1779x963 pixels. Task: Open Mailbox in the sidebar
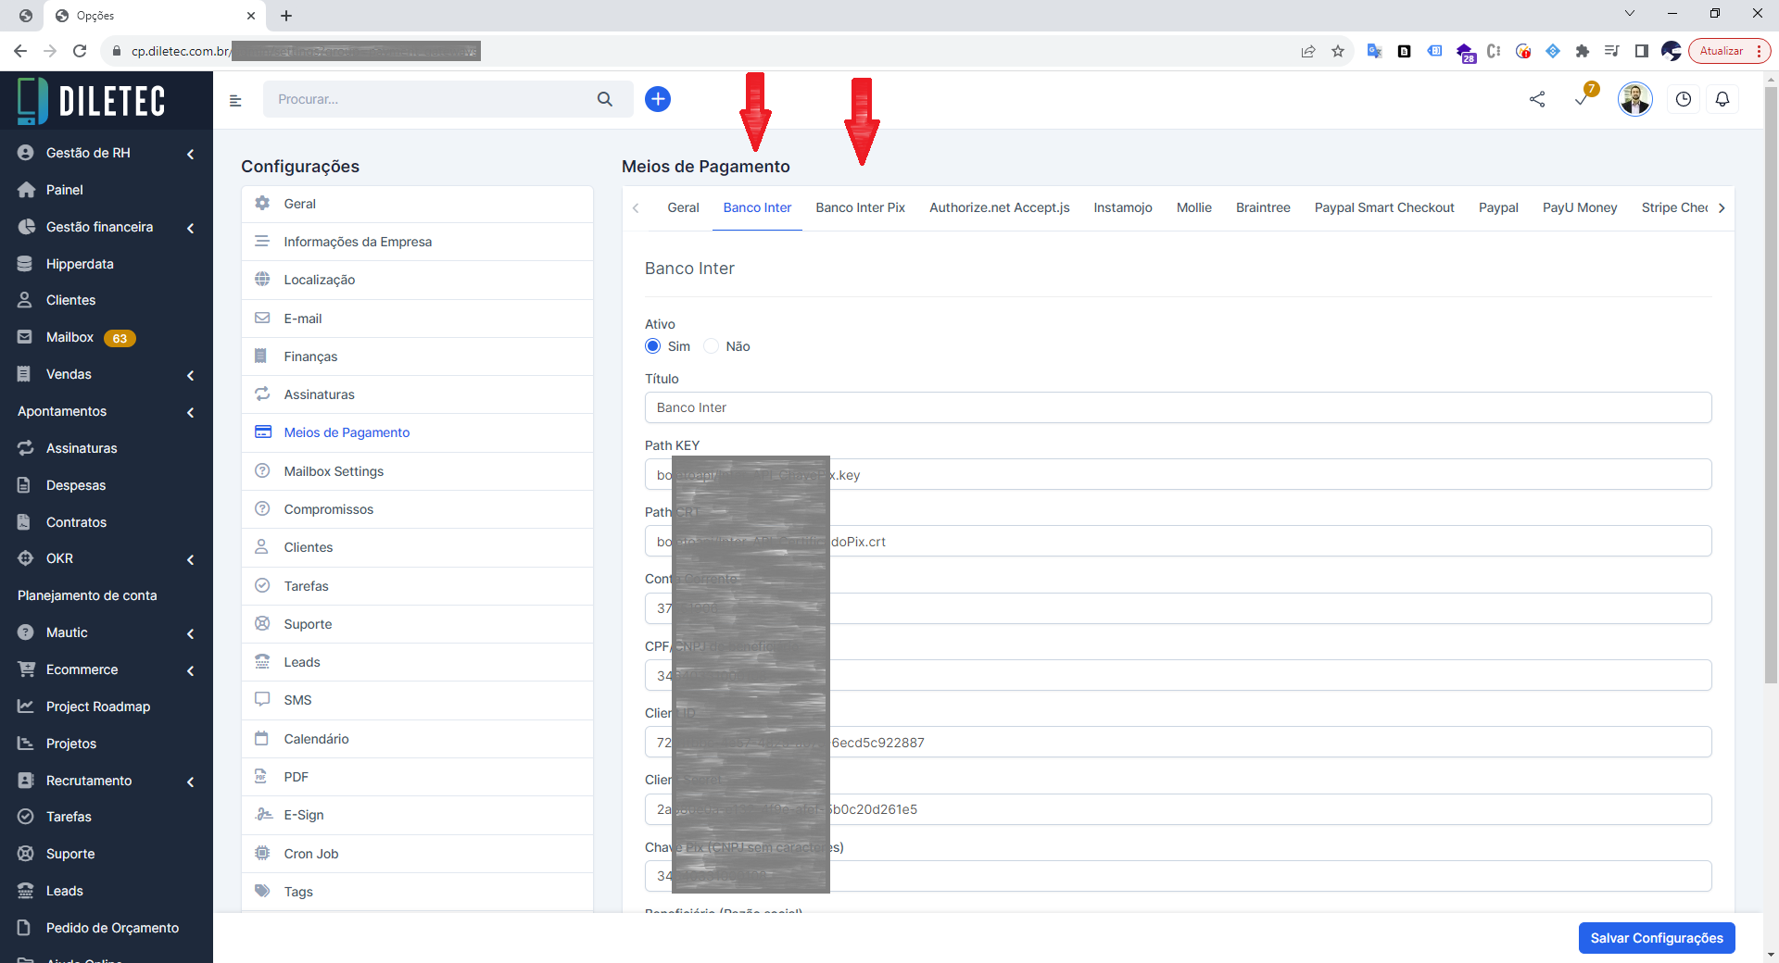(69, 337)
